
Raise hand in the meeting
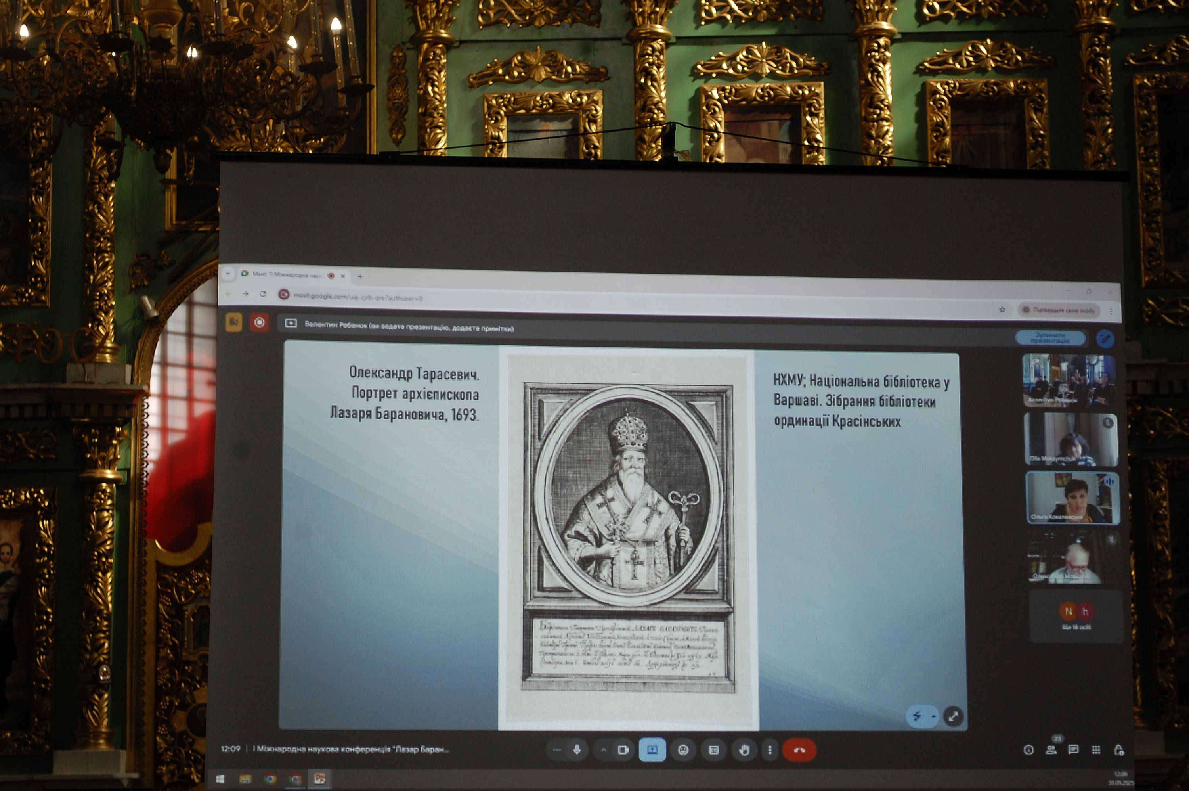pos(744,750)
